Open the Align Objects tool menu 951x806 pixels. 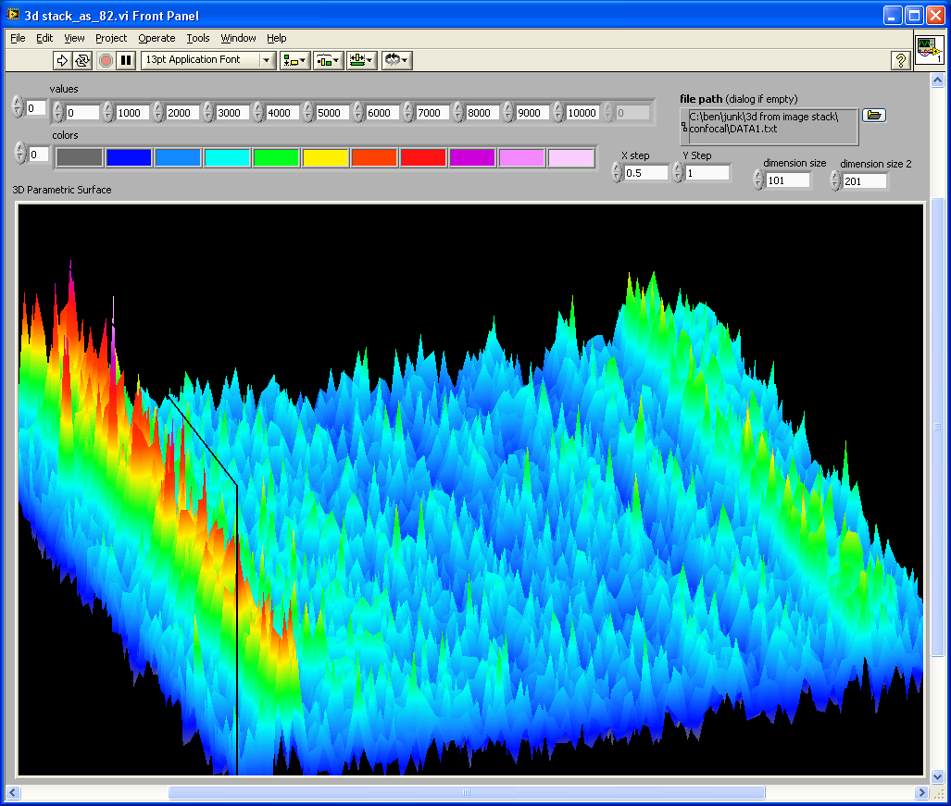294,60
